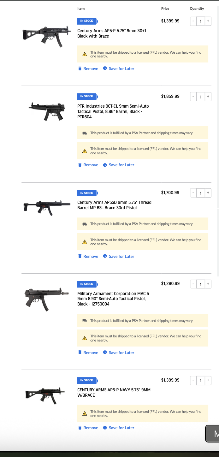Increase quantity of AP5-P NAVY item
This screenshot has width=219, height=457.
point(208,380)
